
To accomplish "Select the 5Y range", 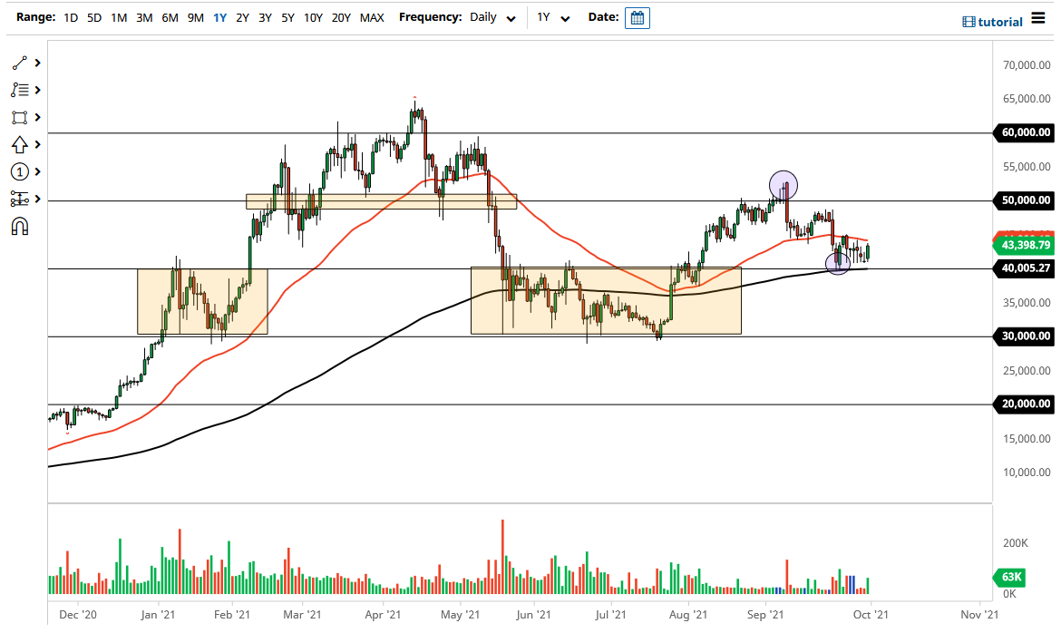I will point(287,17).
